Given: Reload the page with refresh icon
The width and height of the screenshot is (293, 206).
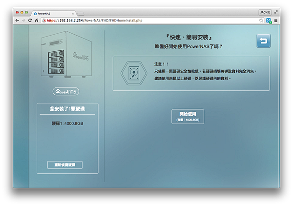Looking at the screenshot, I should [30, 21].
